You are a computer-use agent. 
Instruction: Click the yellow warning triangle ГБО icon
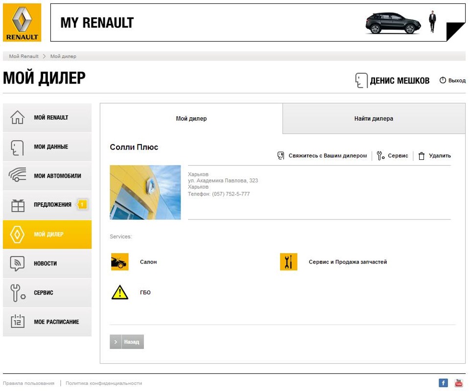point(120,292)
